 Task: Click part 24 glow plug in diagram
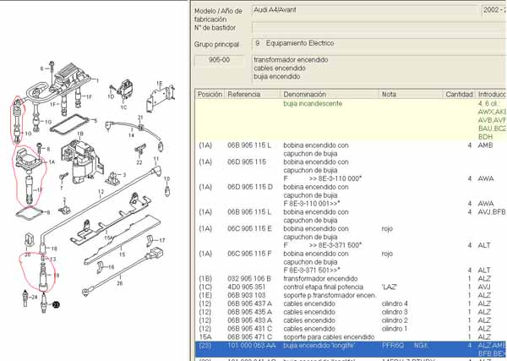pos(25,298)
